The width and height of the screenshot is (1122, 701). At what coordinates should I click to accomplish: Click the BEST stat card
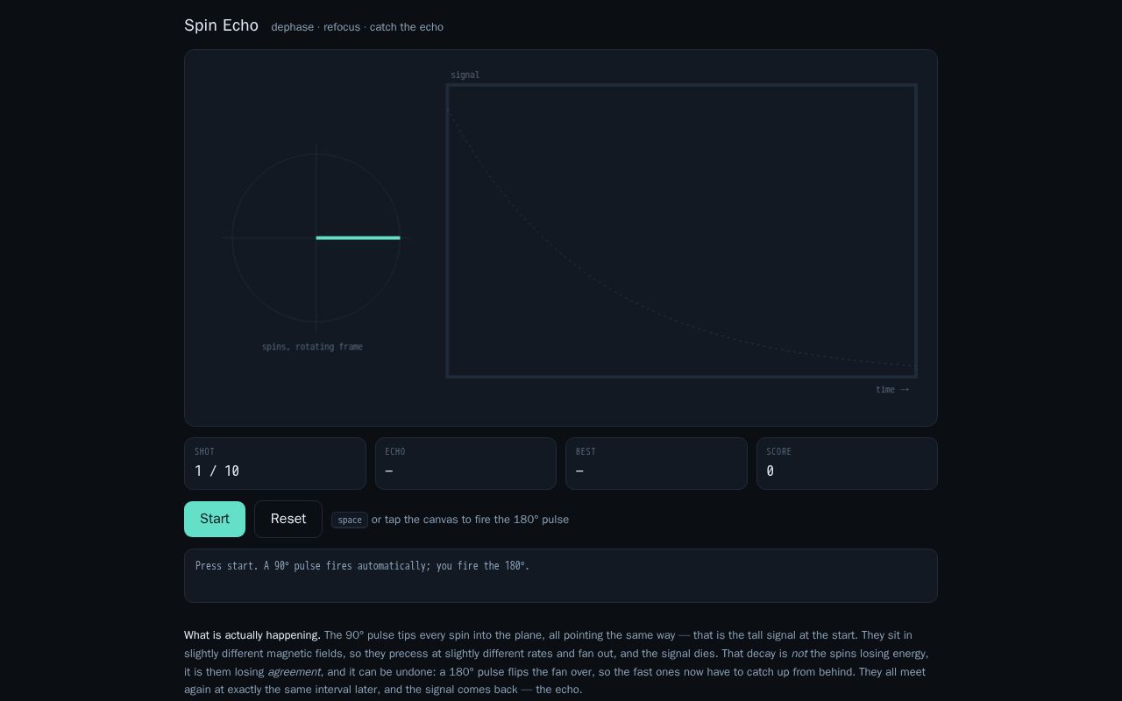click(657, 464)
